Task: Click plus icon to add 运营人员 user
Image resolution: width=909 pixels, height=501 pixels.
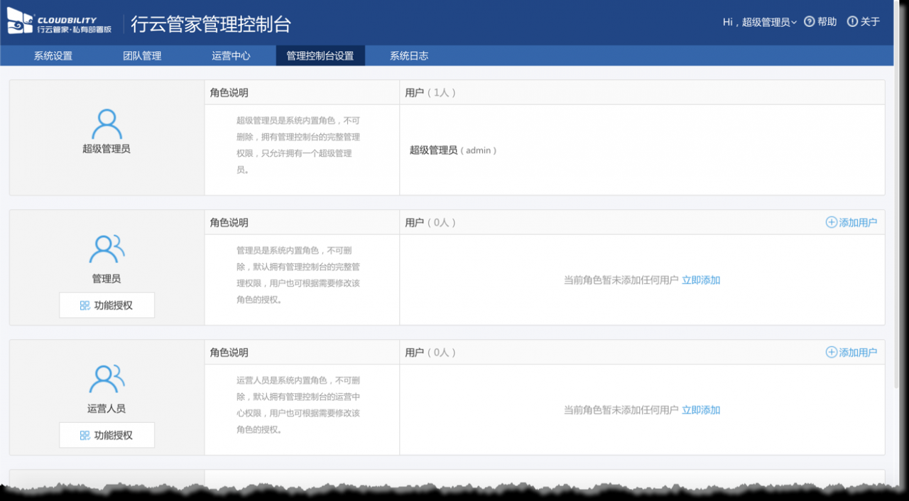Action: click(x=831, y=352)
